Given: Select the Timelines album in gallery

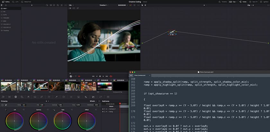Looking at the screenshot, I should point(11,30).
